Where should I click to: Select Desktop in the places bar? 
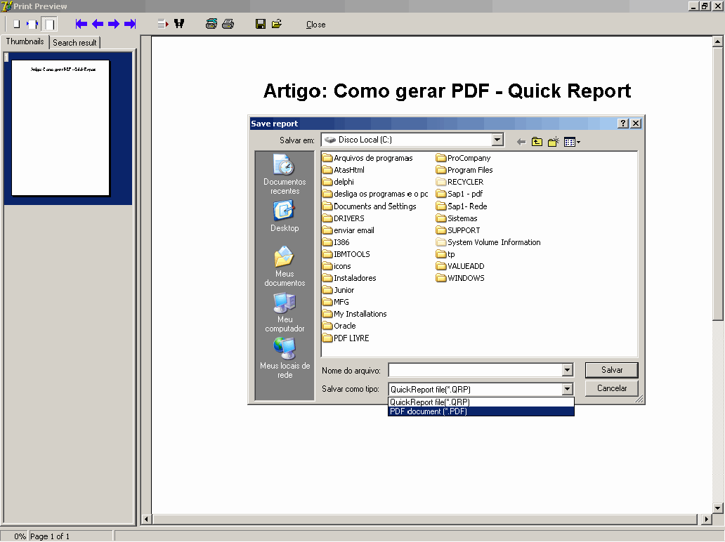[285, 216]
